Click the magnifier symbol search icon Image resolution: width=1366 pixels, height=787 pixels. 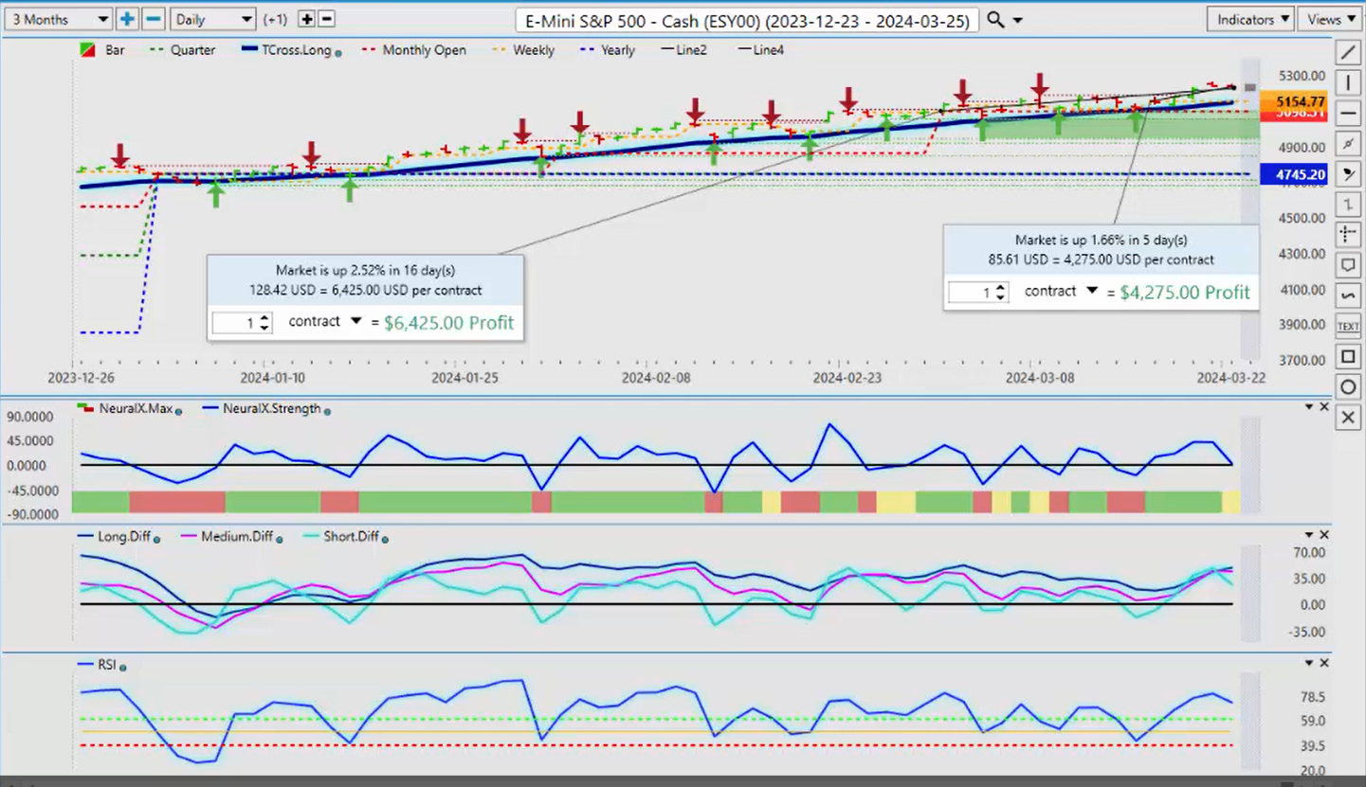coord(994,19)
